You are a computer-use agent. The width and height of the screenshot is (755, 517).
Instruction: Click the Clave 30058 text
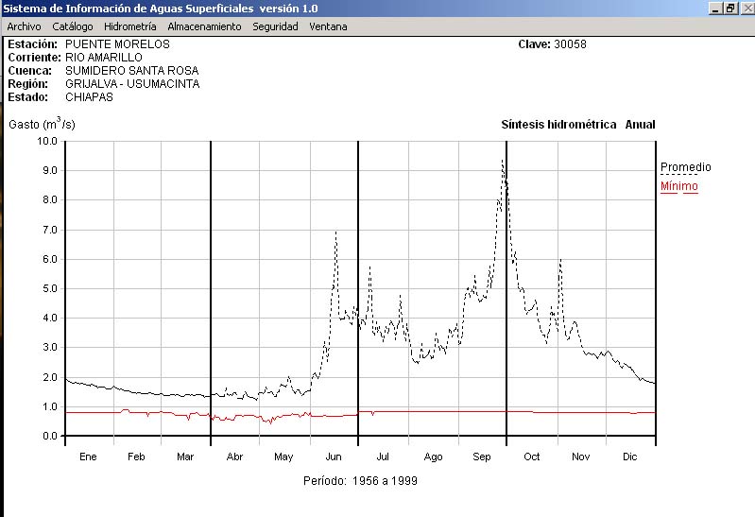tap(552, 44)
